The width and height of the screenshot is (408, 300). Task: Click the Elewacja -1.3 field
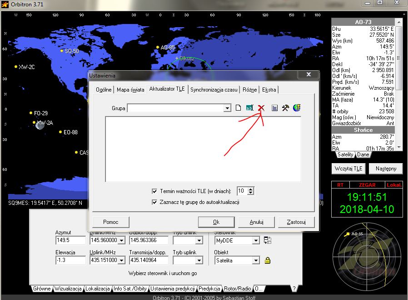point(70,260)
